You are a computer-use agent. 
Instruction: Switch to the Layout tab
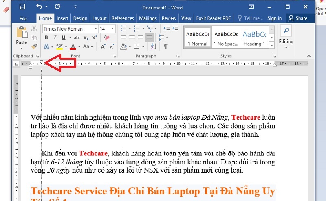pyautogui.click(x=99, y=18)
